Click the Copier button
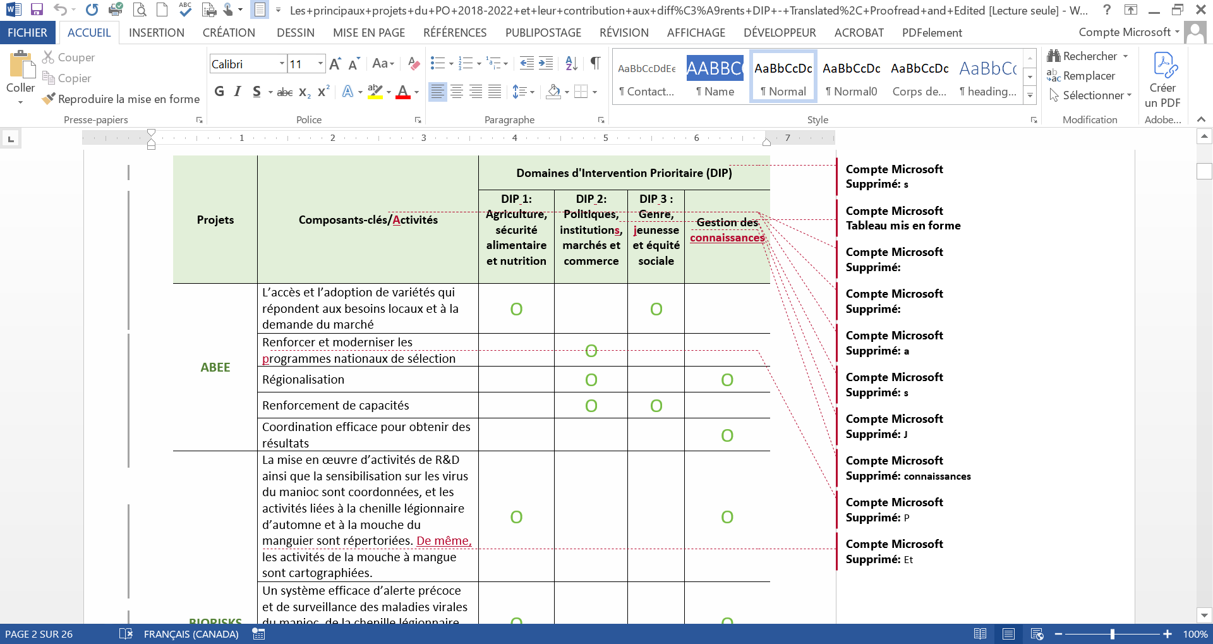Image resolution: width=1213 pixels, height=644 pixels. (66, 78)
